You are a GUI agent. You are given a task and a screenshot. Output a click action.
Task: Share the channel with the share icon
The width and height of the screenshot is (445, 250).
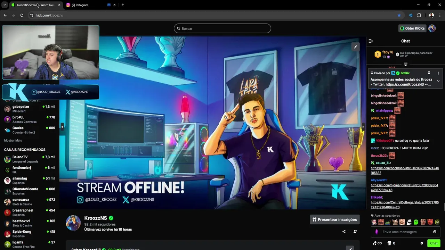point(344,232)
